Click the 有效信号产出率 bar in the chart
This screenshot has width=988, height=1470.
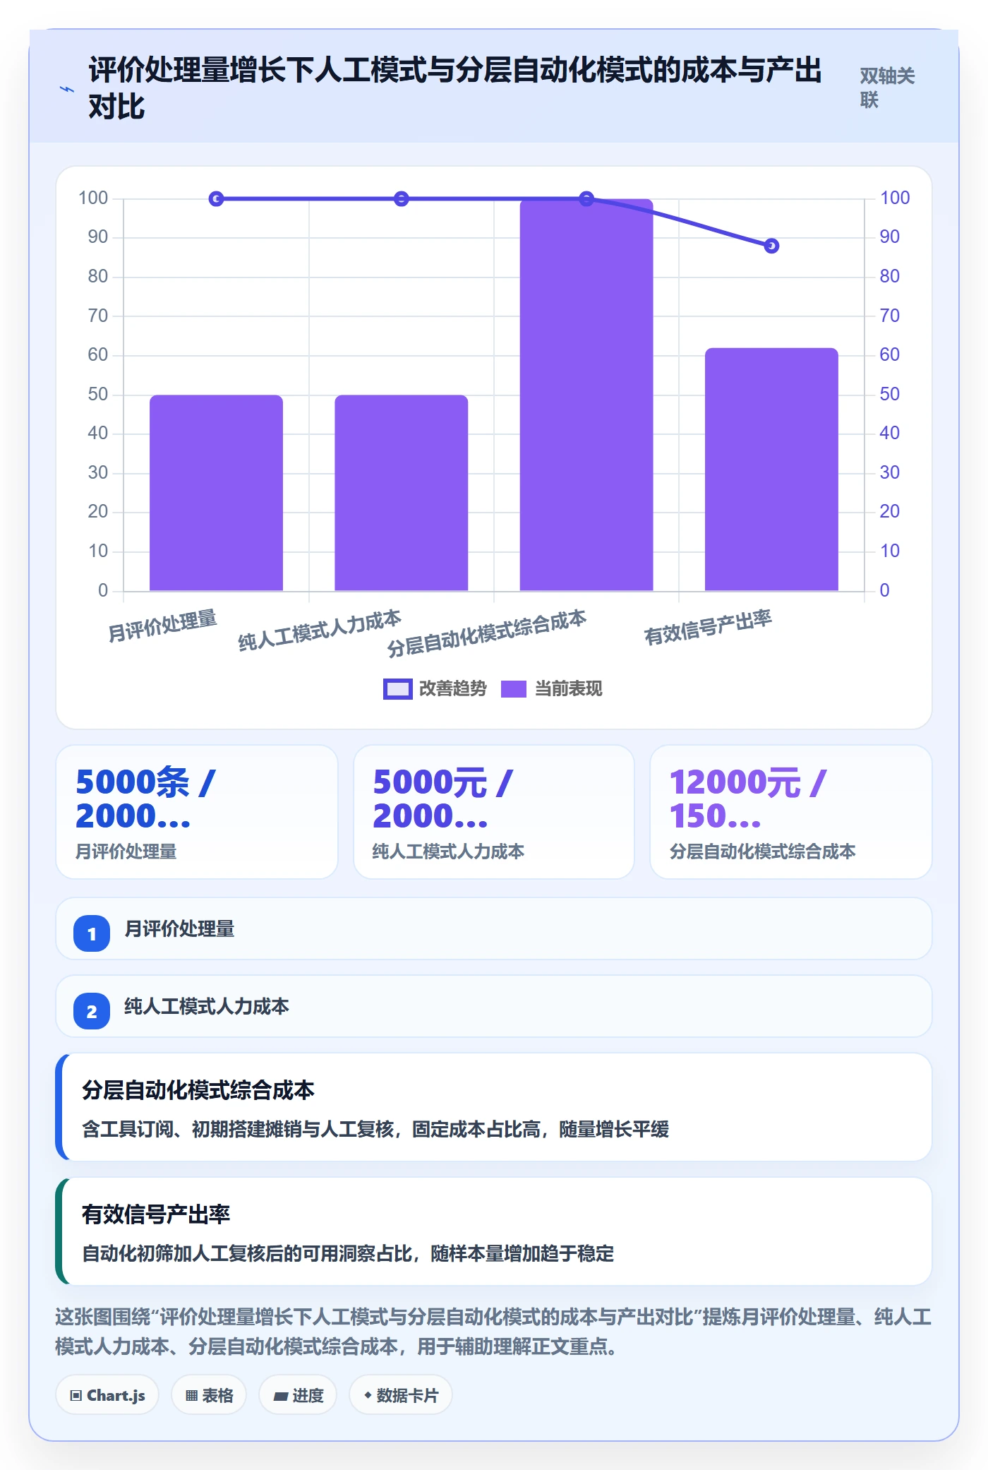771,470
